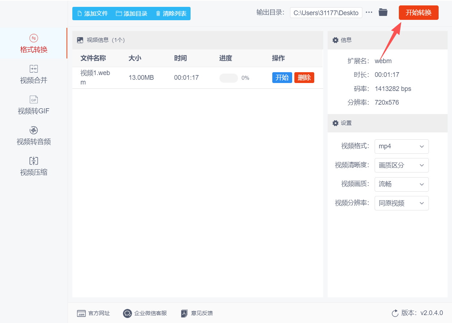Click 添加文件 to add a file
Viewport: 452px width, 323px height.
(x=93, y=14)
